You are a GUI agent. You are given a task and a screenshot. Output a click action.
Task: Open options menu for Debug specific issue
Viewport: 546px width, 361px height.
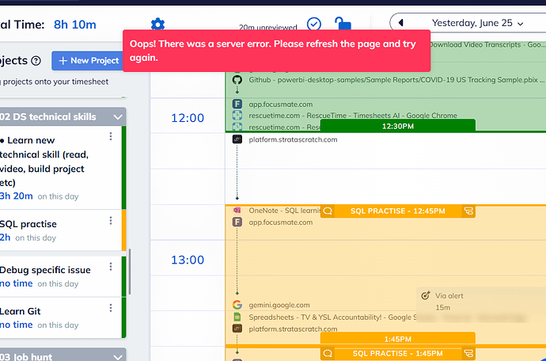click(111, 267)
